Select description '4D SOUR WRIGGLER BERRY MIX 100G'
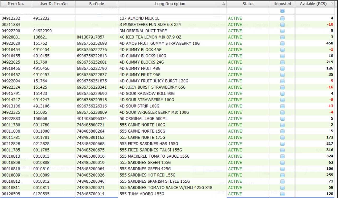 click(x=154, y=112)
